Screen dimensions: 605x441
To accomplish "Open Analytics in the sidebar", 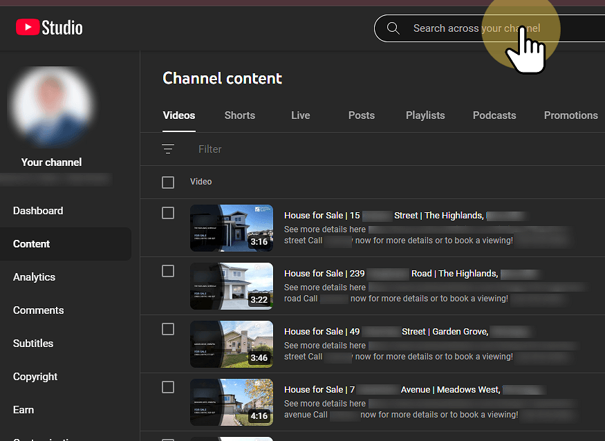I will coord(35,277).
